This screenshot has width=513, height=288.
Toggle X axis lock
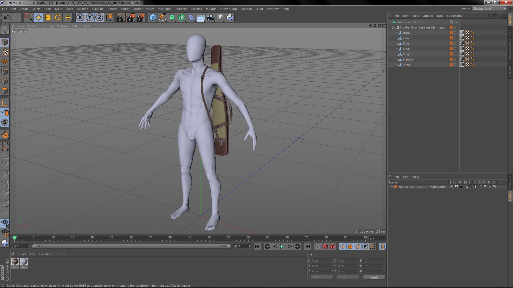(80, 18)
